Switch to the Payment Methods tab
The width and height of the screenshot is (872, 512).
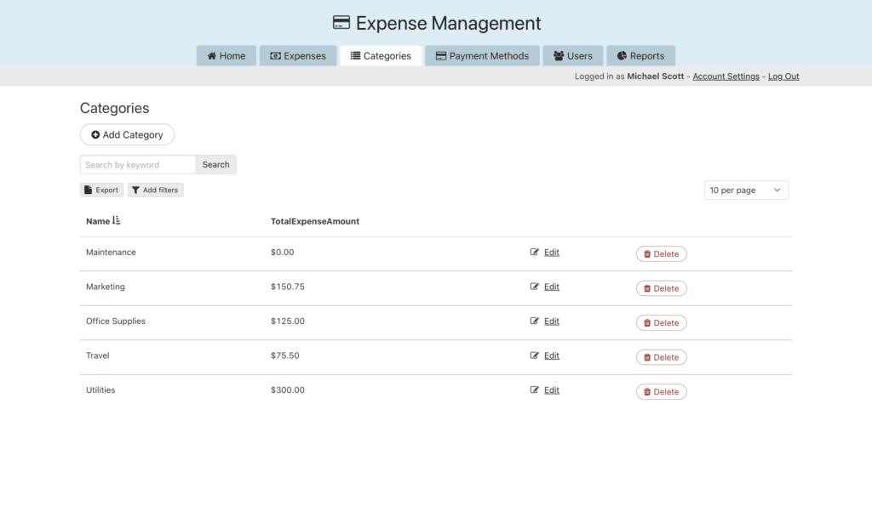click(x=482, y=56)
